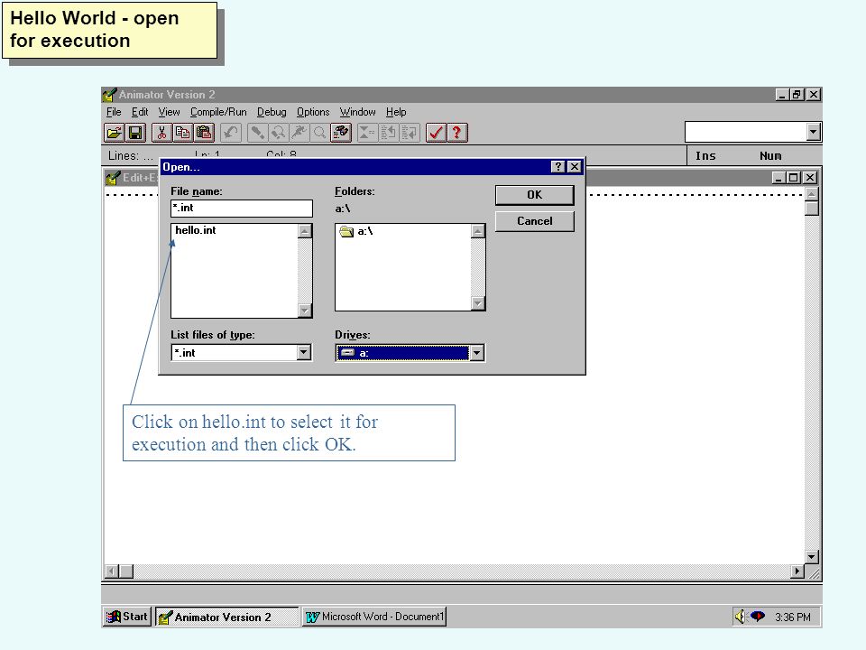Maximize the Edit+E child window
This screenshot has height=650, width=866.
click(794, 178)
